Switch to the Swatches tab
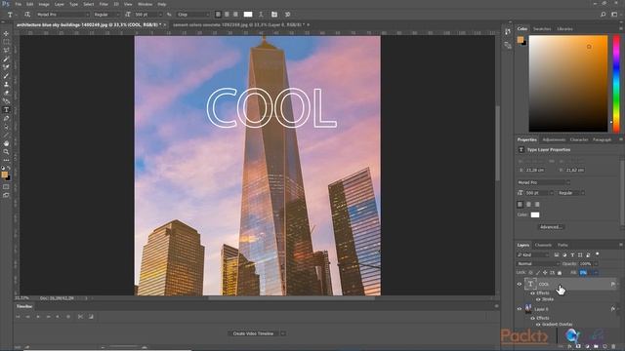This screenshot has width=625, height=351. 542,28
